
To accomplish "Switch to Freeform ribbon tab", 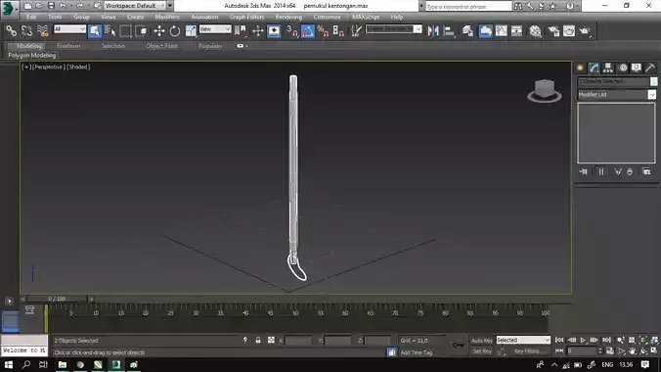I will click(68, 46).
